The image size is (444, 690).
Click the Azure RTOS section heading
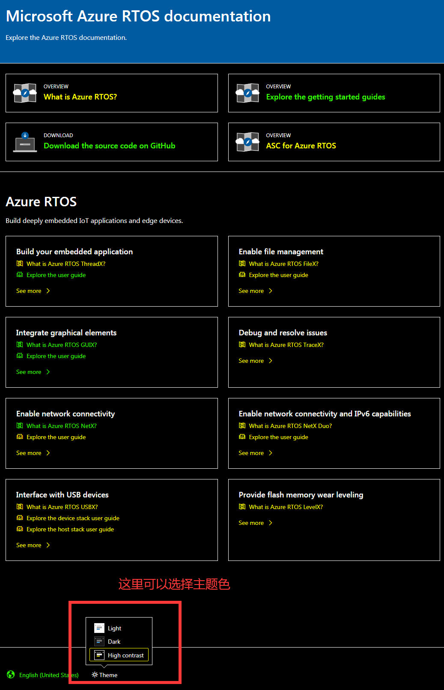41,202
